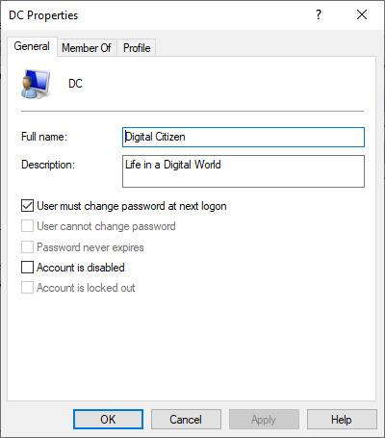Click the Description: label

pyautogui.click(x=48, y=165)
